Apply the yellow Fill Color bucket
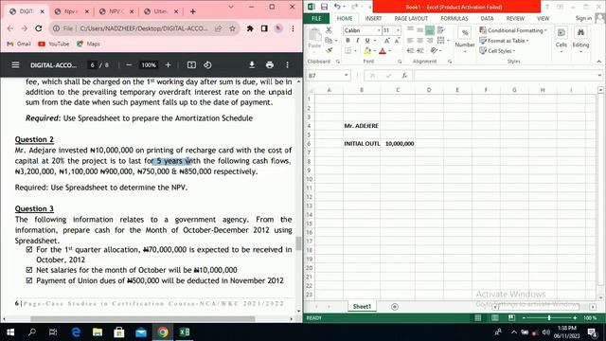Screen dimensions: 606x341 [x=367, y=50]
